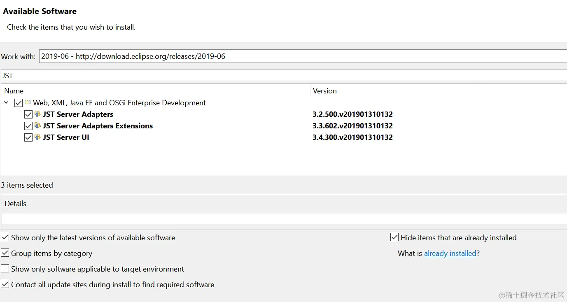Click the Work with update site field

303,56
